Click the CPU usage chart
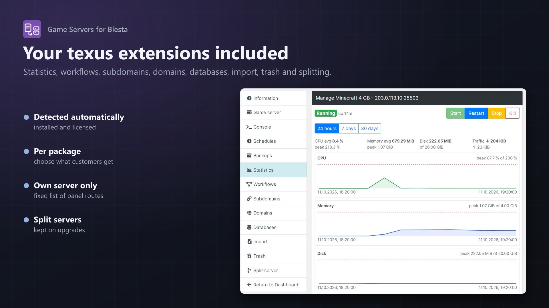 coord(417,175)
